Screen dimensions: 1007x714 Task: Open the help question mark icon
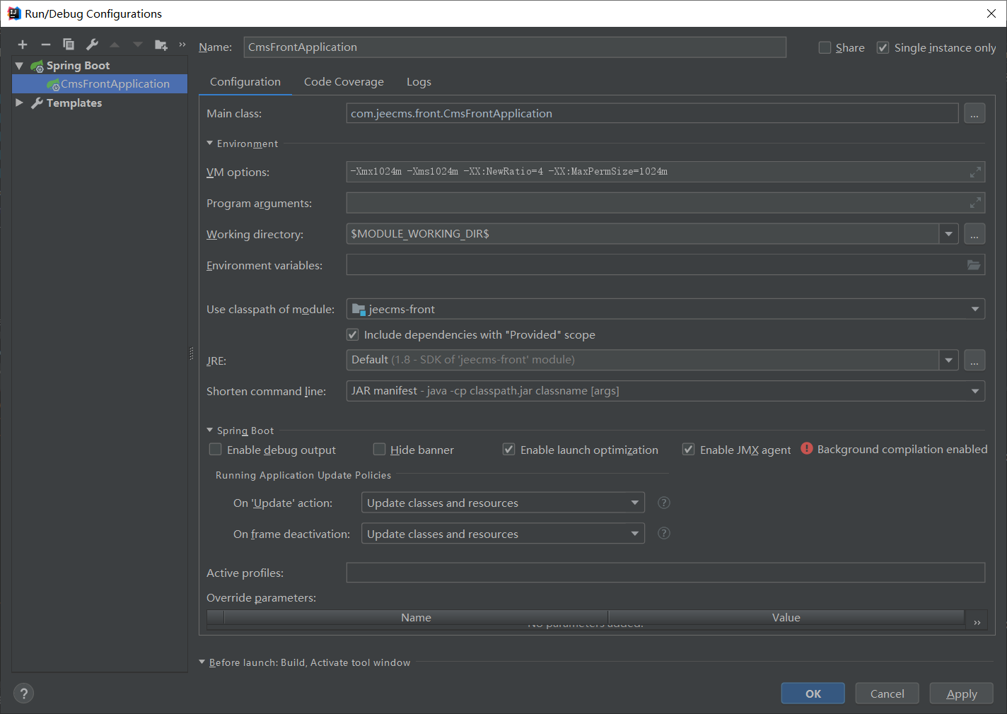(x=23, y=693)
